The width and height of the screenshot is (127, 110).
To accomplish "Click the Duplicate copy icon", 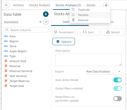I will (x=73, y=10).
